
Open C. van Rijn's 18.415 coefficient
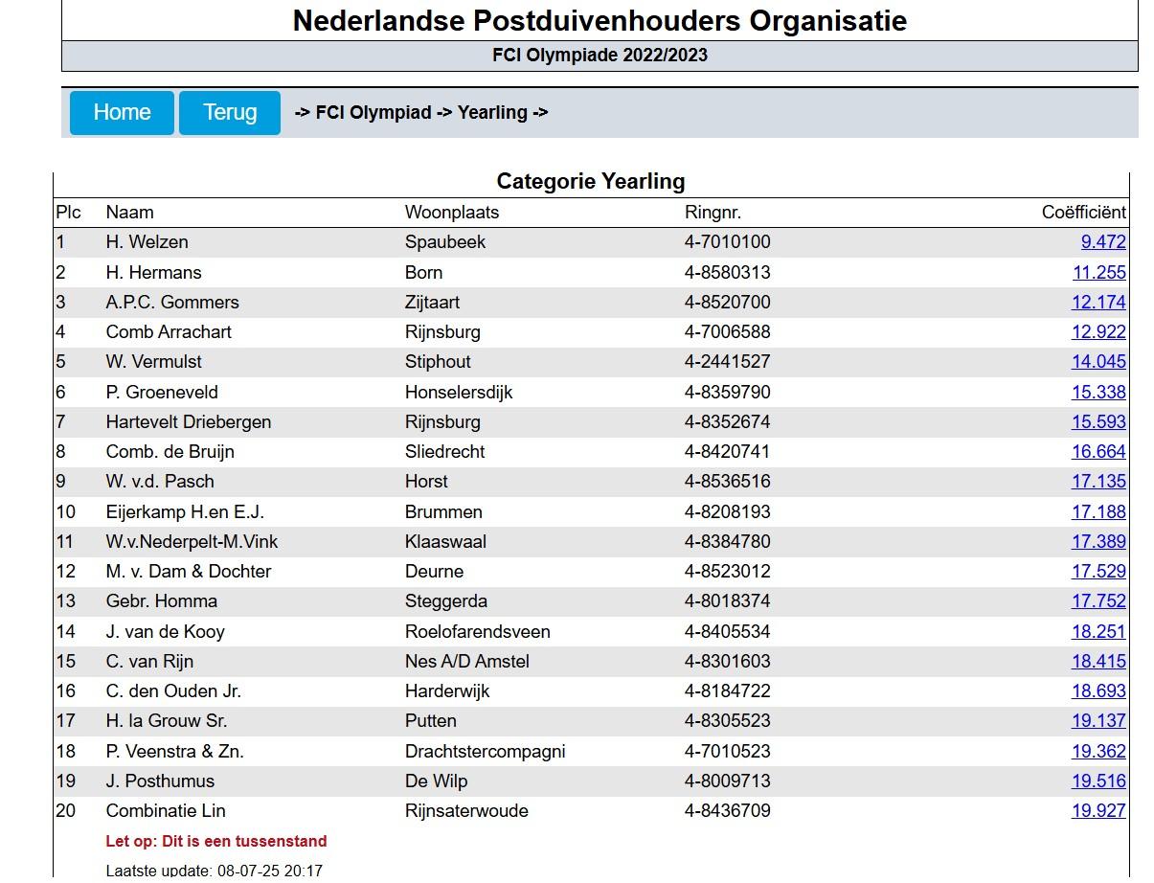click(1098, 661)
